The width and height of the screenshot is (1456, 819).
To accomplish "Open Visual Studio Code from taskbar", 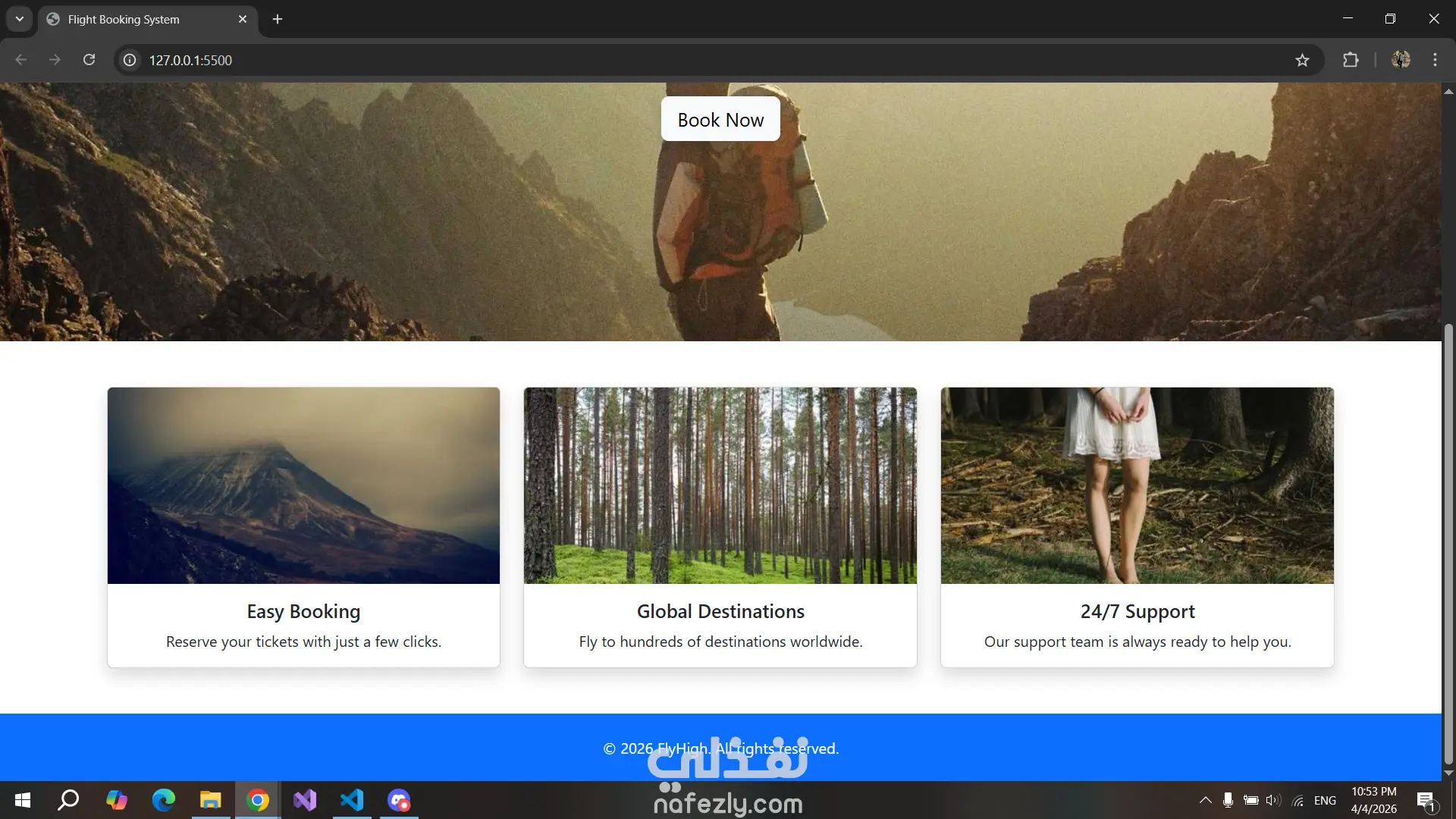I will click(352, 800).
